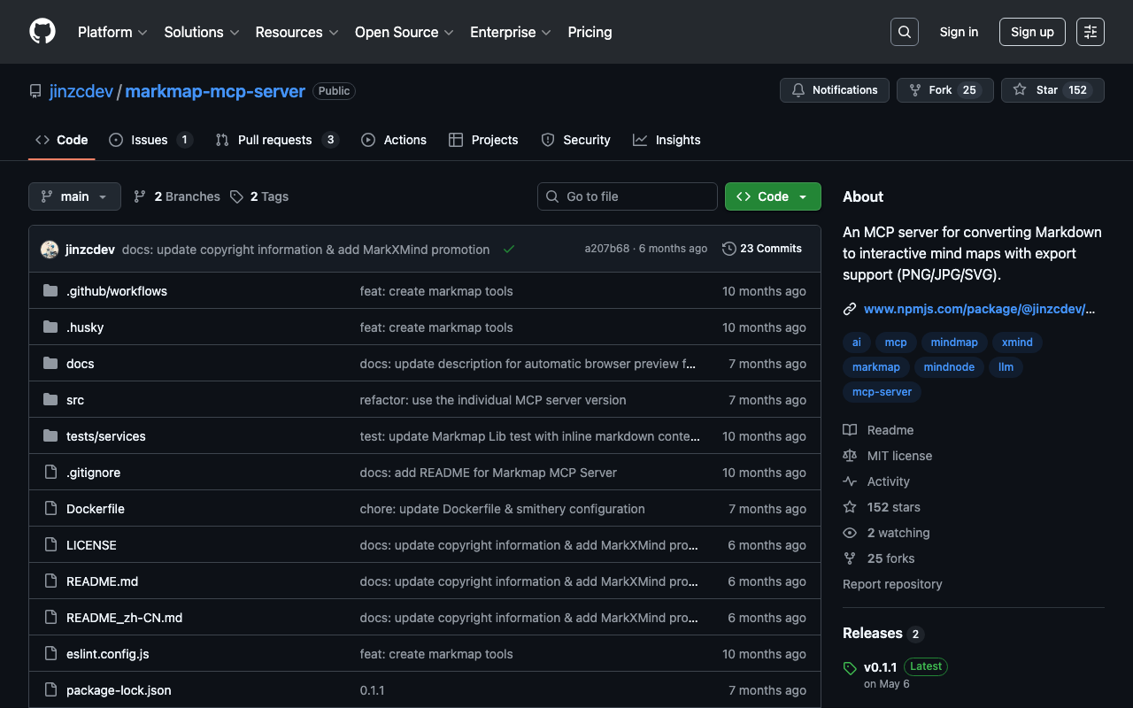Open the 2 Branches list

tap(177, 196)
